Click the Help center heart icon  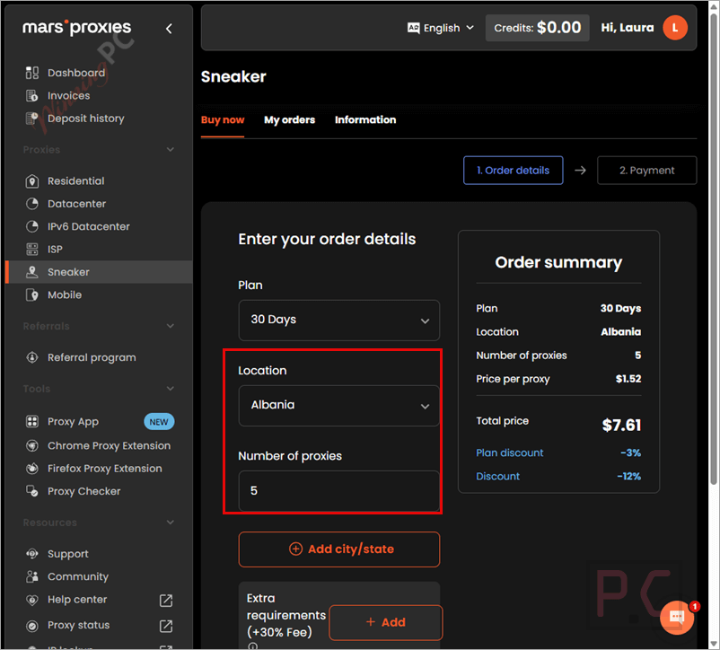32,600
